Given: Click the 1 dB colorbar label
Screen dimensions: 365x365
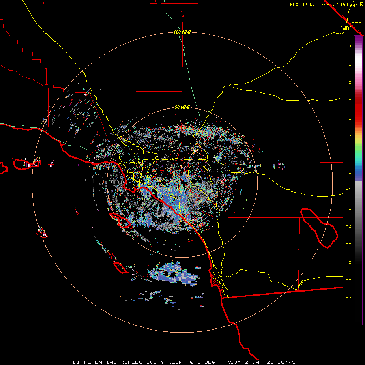Looking at the screenshot, I should coord(350,154).
